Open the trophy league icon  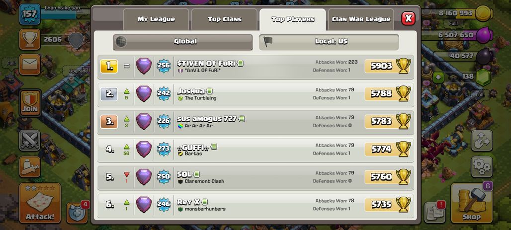(30, 39)
